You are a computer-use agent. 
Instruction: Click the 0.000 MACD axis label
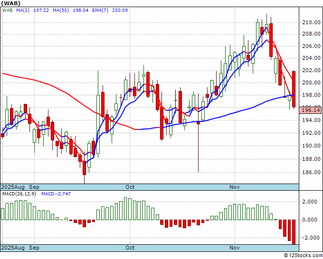[x=310, y=220]
